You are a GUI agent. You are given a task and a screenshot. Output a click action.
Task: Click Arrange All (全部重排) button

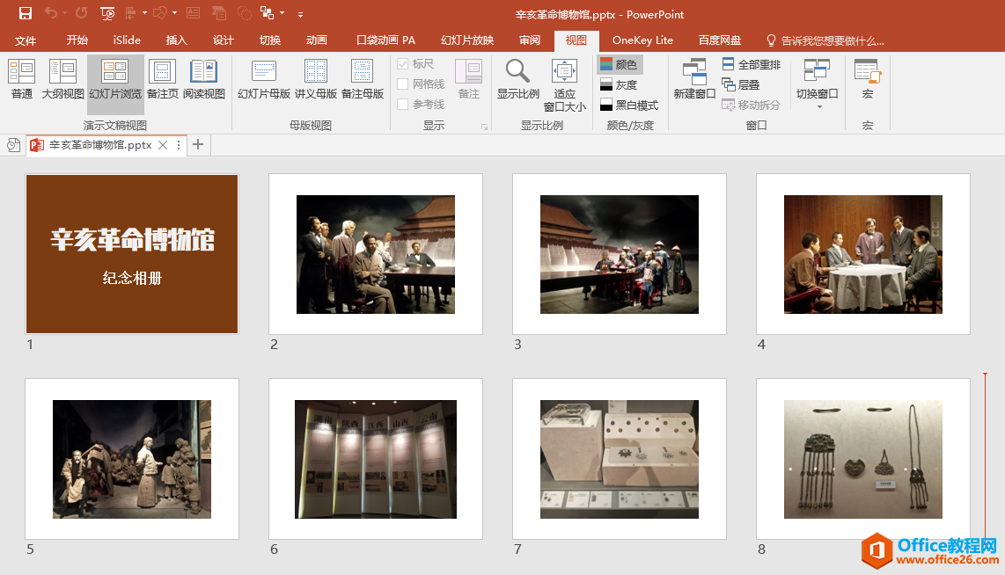click(752, 64)
